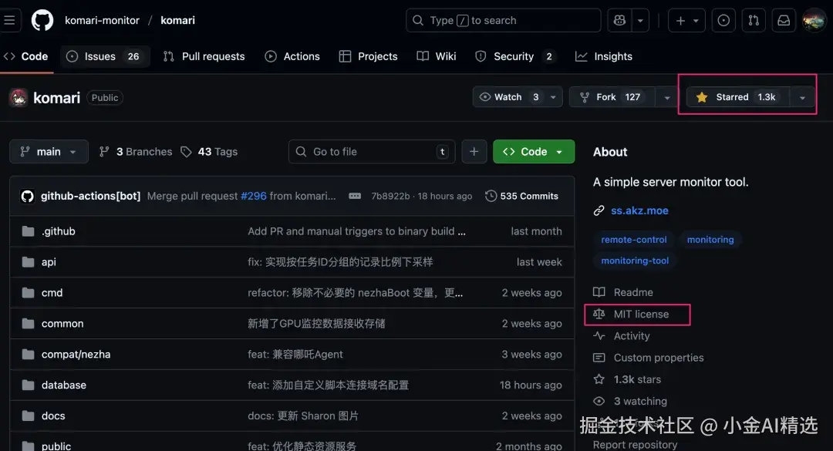Open the main branch selector
Screen dimensions: 833x451
click(49, 152)
